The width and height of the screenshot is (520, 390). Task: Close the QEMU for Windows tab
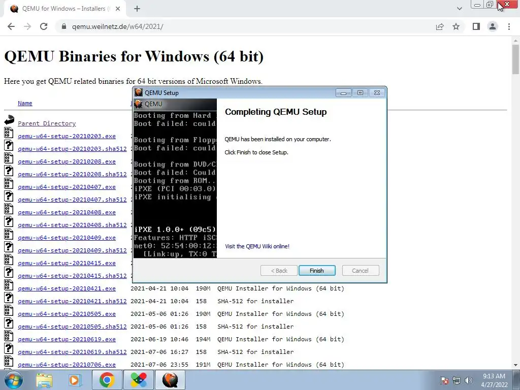click(x=118, y=9)
